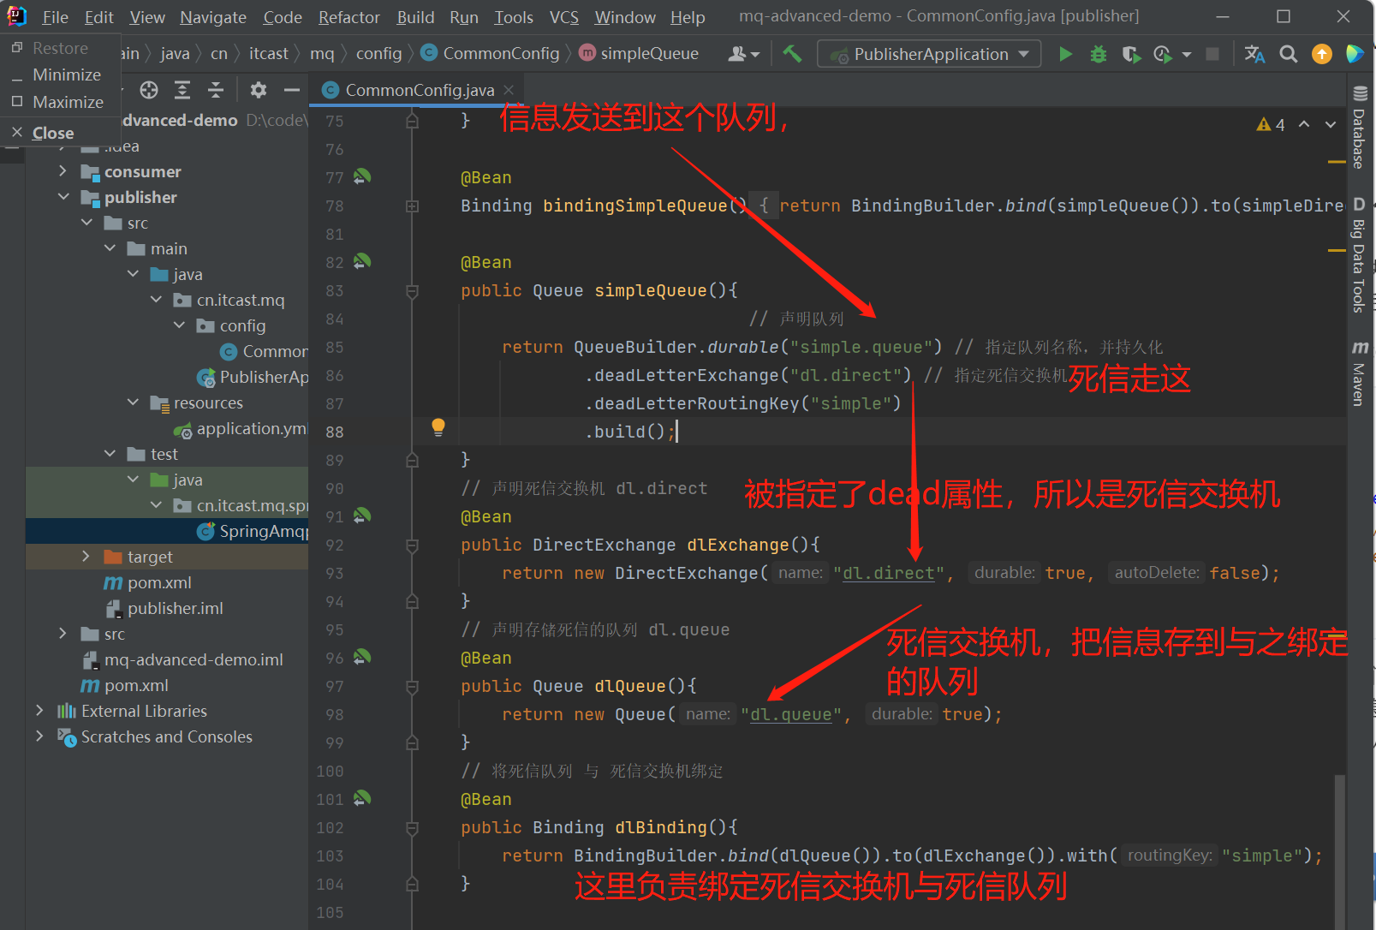Click the orange update arrow icon

pyautogui.click(x=1322, y=54)
